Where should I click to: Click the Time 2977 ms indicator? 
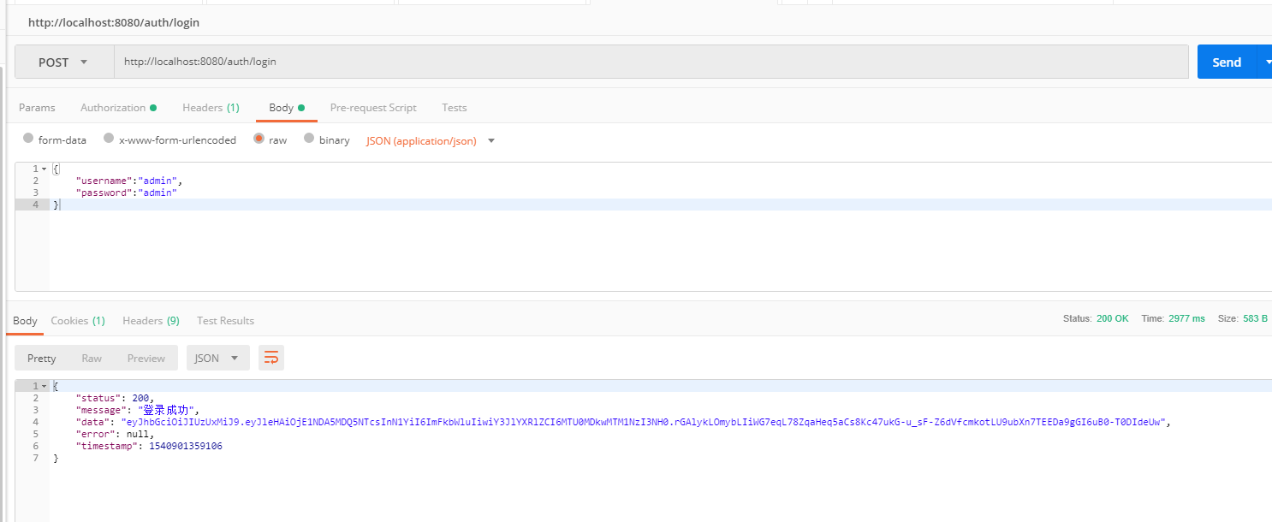pos(1173,318)
